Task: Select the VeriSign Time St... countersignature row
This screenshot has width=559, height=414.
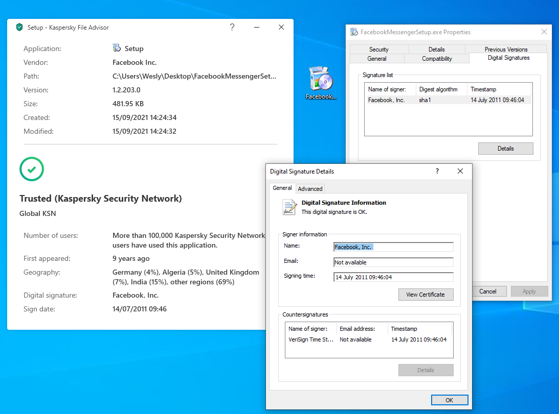Action: coord(369,339)
